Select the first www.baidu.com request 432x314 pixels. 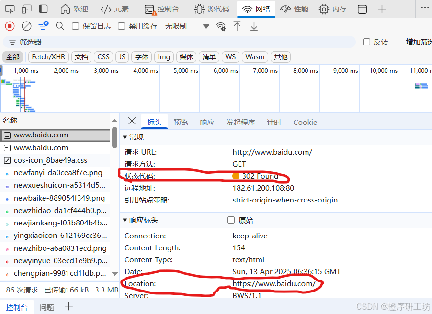click(55, 135)
